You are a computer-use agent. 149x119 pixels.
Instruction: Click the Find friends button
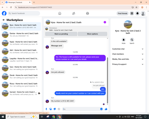[x=122, y=13]
